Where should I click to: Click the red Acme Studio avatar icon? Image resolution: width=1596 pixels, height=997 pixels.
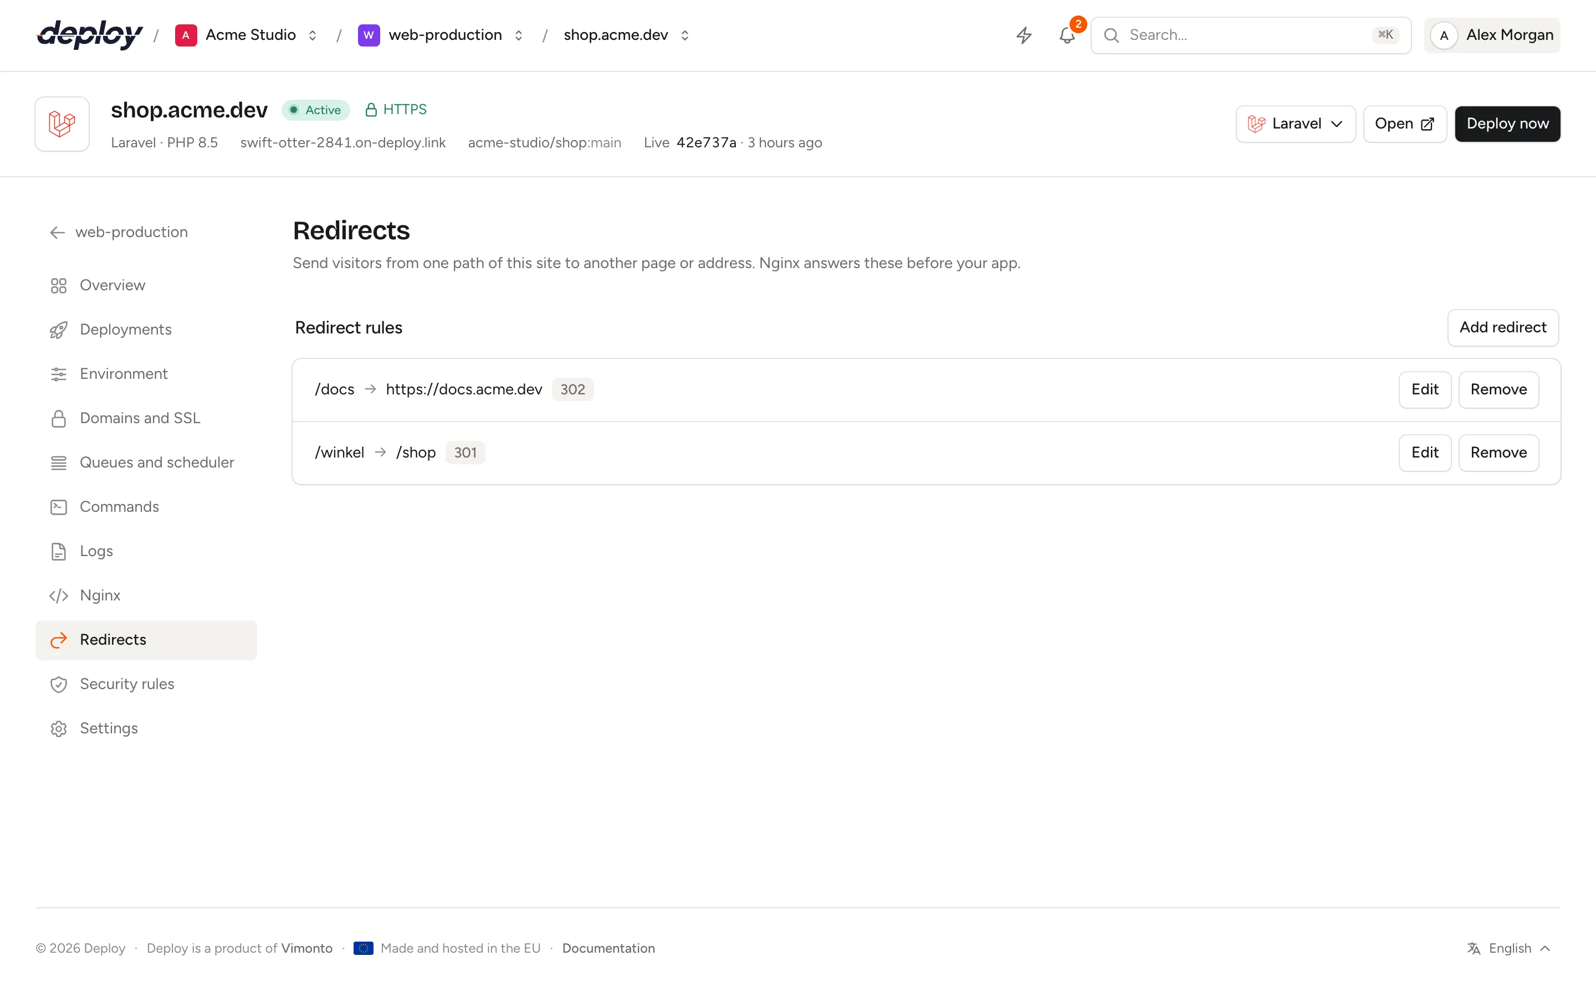point(186,35)
